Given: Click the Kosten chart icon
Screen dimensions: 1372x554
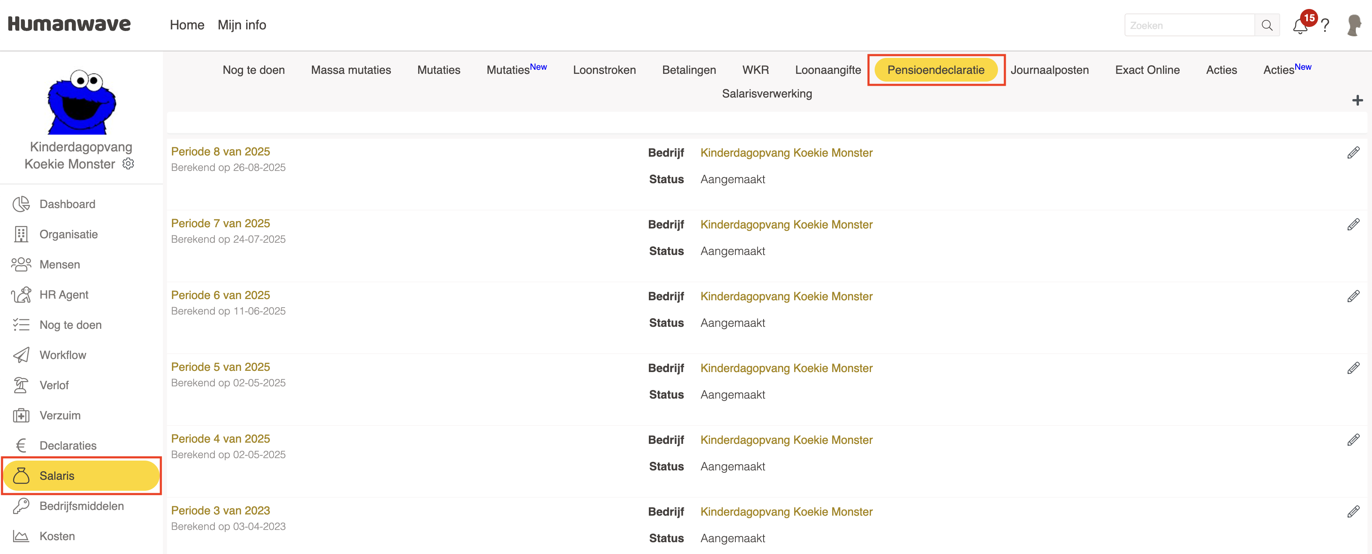Looking at the screenshot, I should point(21,536).
